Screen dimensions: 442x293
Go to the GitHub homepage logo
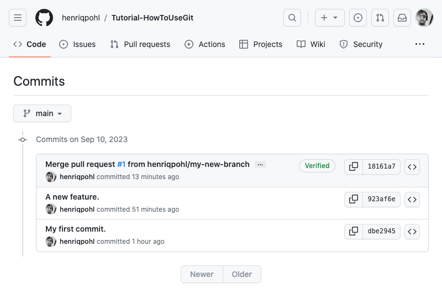pyautogui.click(x=44, y=18)
